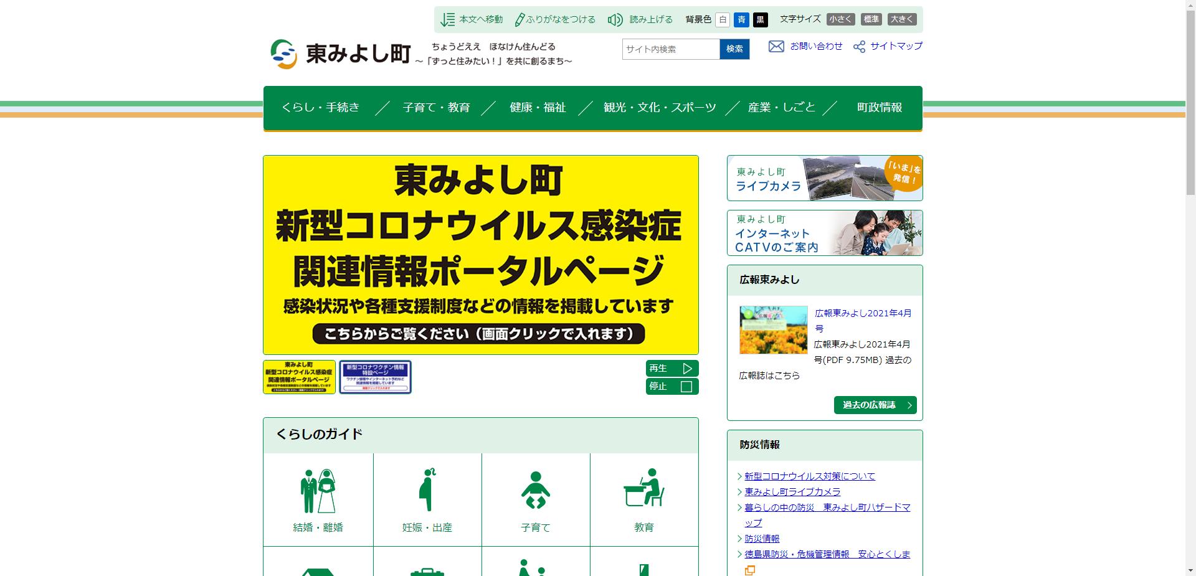Click the お問い合わせ envelope icon

click(x=776, y=45)
